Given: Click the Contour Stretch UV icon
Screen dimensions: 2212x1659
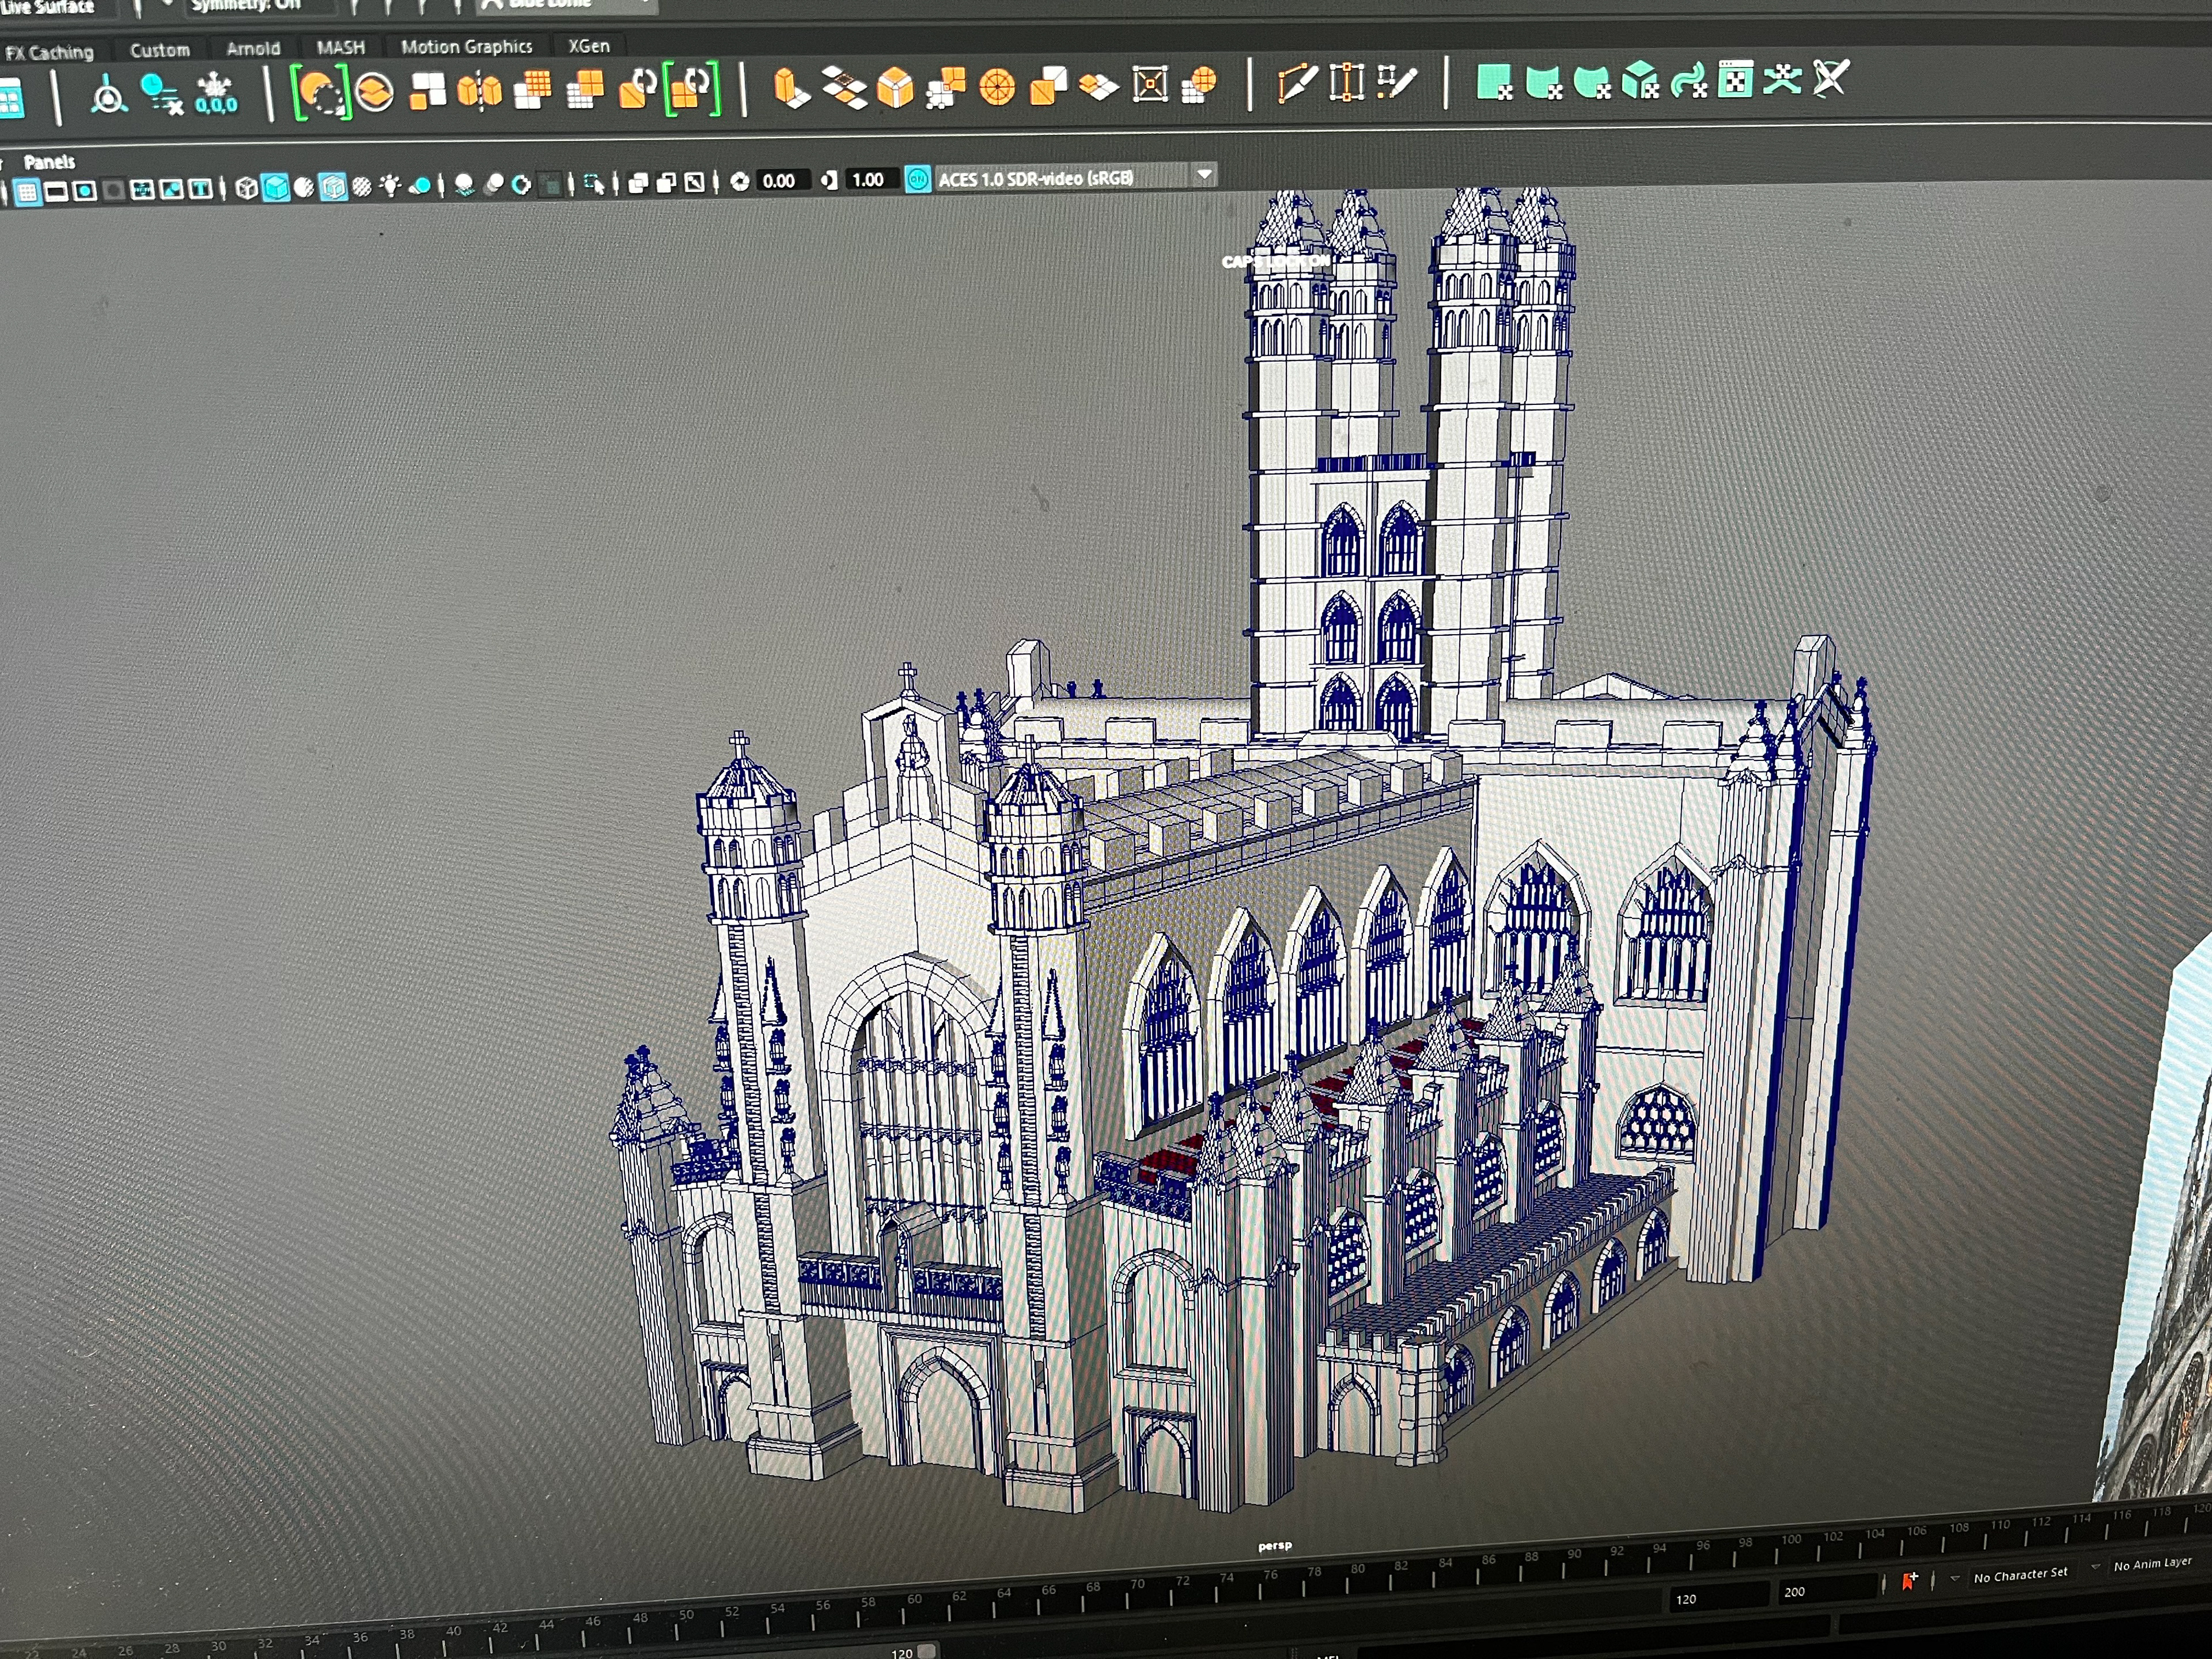Looking at the screenshot, I should pos(1689,80).
